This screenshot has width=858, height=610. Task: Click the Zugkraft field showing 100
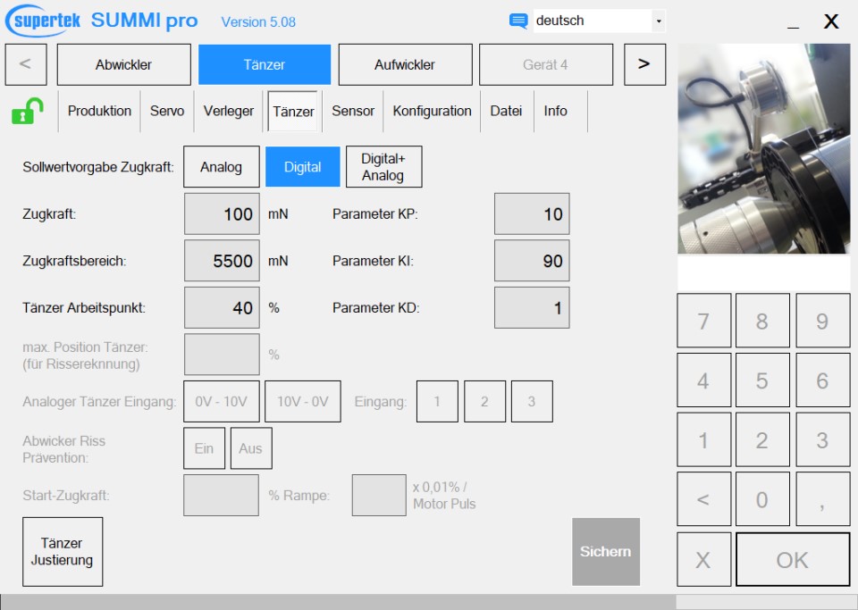pyautogui.click(x=222, y=213)
